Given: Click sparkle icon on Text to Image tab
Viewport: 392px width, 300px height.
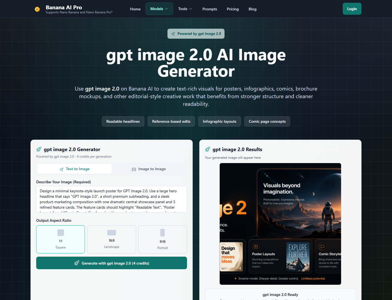Looking at the screenshot, I should (x=62, y=169).
